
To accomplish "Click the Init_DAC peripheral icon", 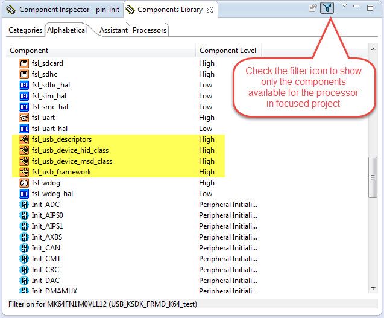I will (x=24, y=281).
